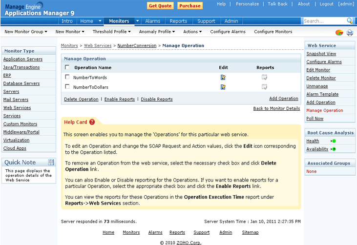The width and height of the screenshot is (357, 245).
Task: Click the green Health status icon
Action: [x=334, y=141]
